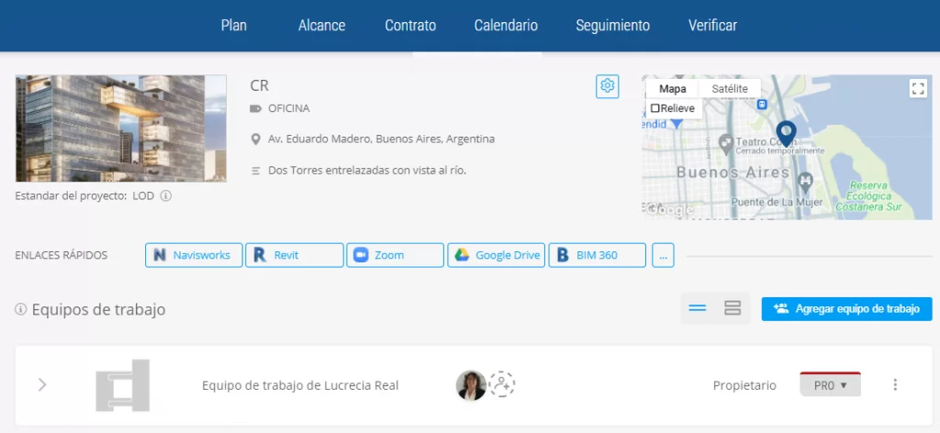Click the info icon beside Equipos de trabajo
Viewport: 940px width, 433px height.
[x=20, y=310]
